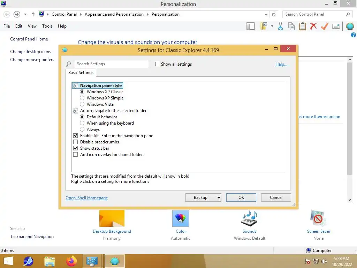Uncheck Enable Alt+Enter in navigation pane
The height and width of the screenshot is (268, 357).
click(76, 136)
